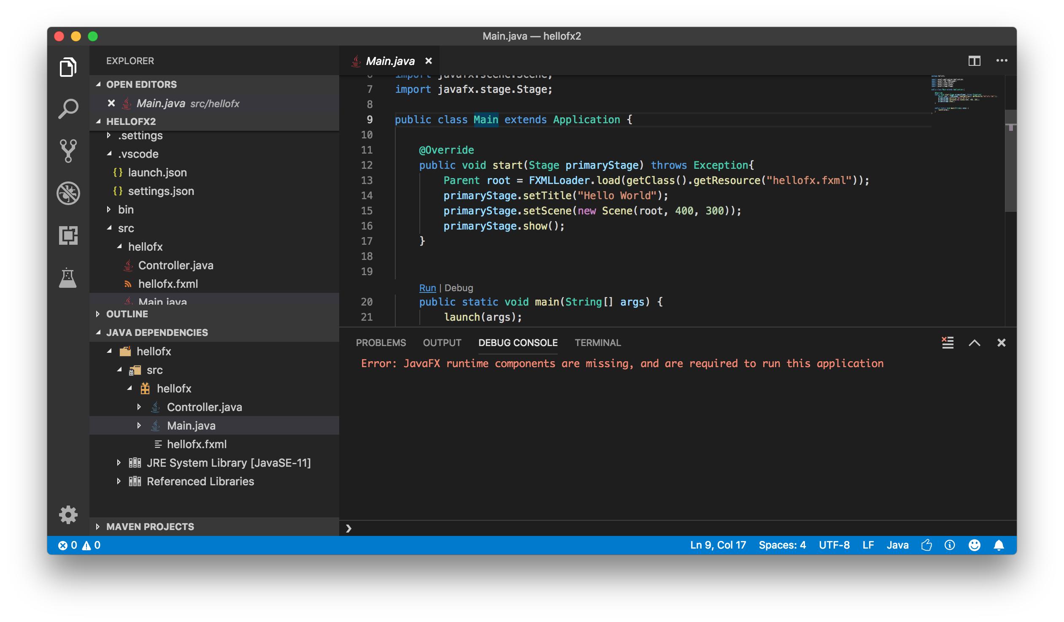Open notifications bell icon
The height and width of the screenshot is (622, 1064).
point(999,545)
